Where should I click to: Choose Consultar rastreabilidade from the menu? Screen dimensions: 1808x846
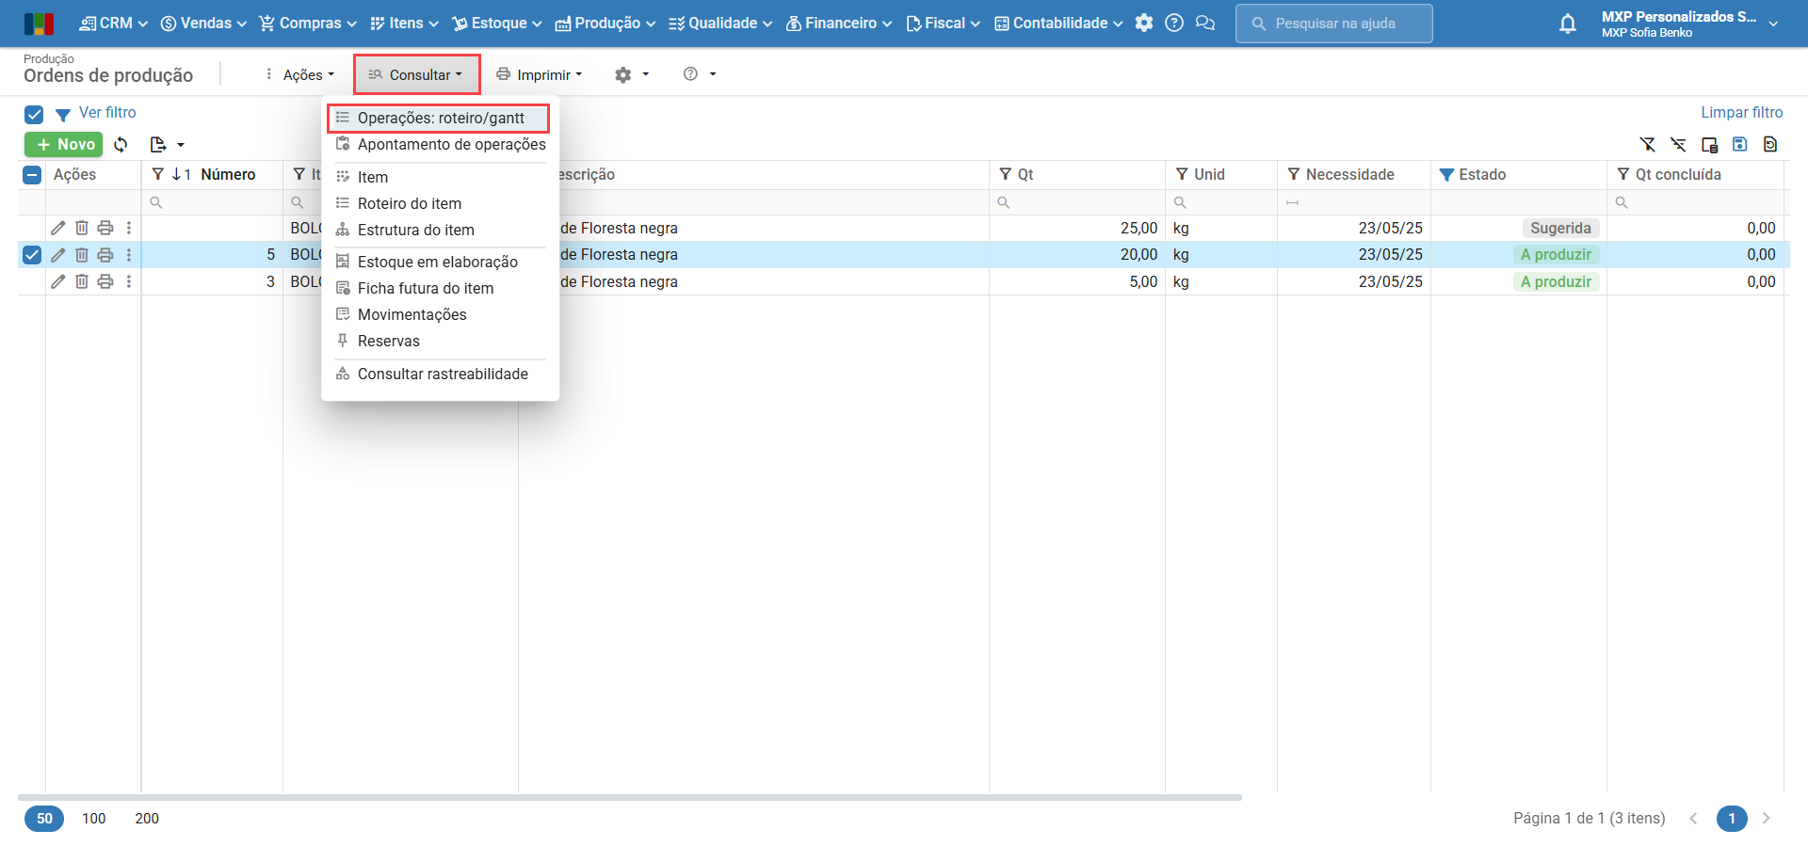pos(442,375)
